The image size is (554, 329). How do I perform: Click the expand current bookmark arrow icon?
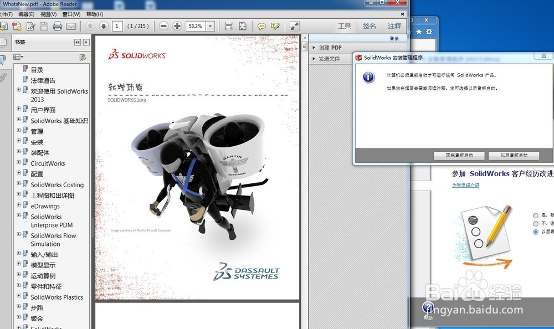(x=86, y=42)
